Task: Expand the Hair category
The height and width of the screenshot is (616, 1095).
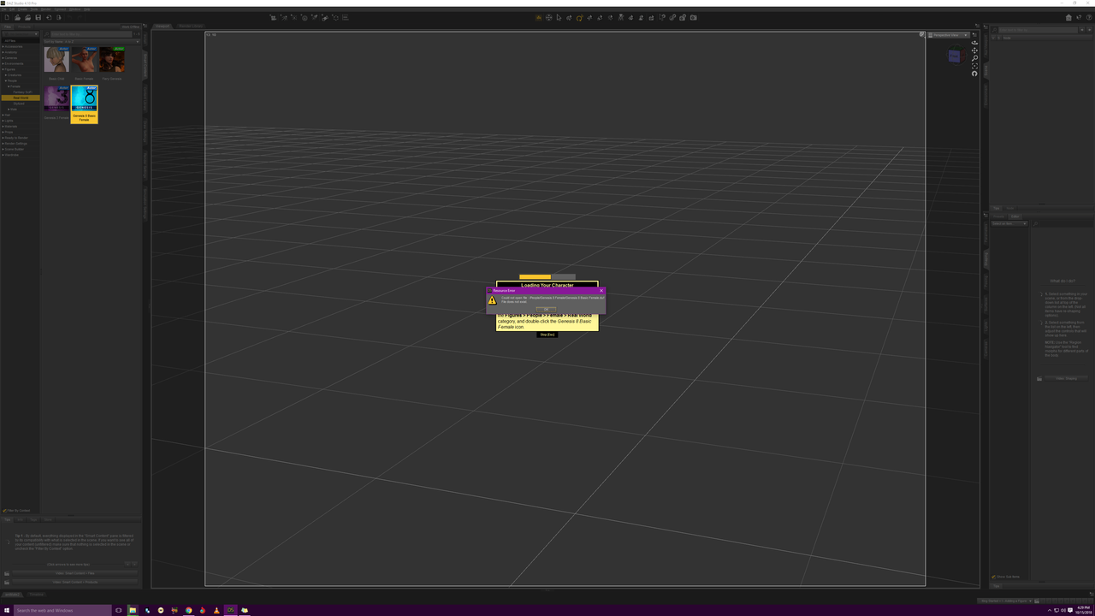Action: coord(3,115)
